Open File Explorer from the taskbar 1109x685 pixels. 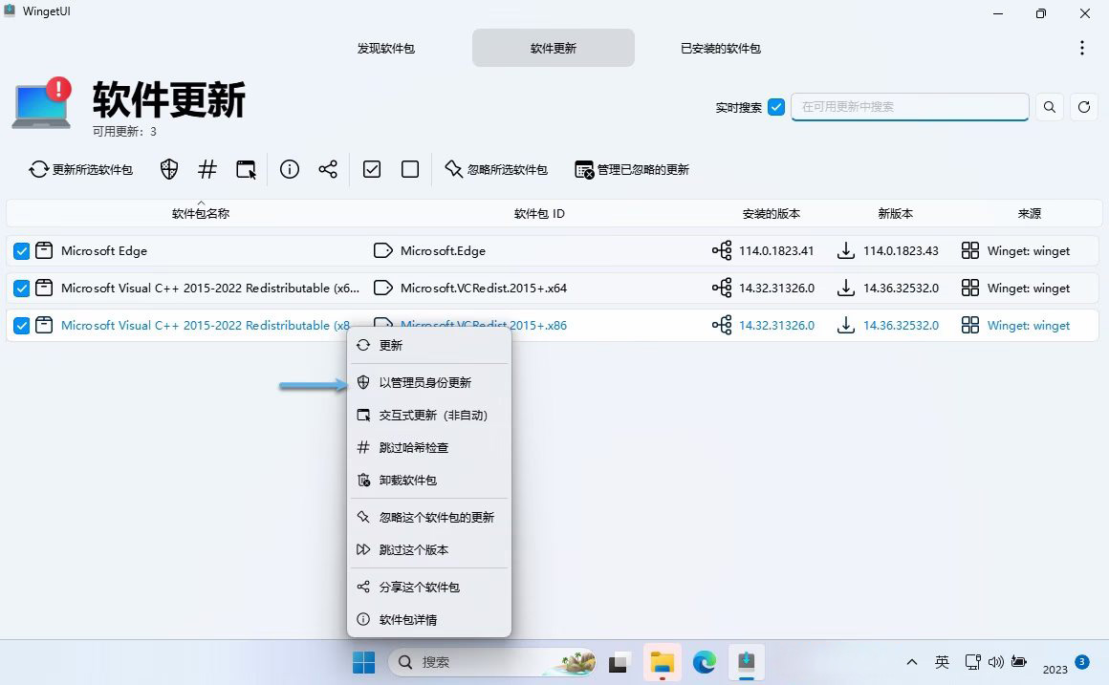(662, 662)
